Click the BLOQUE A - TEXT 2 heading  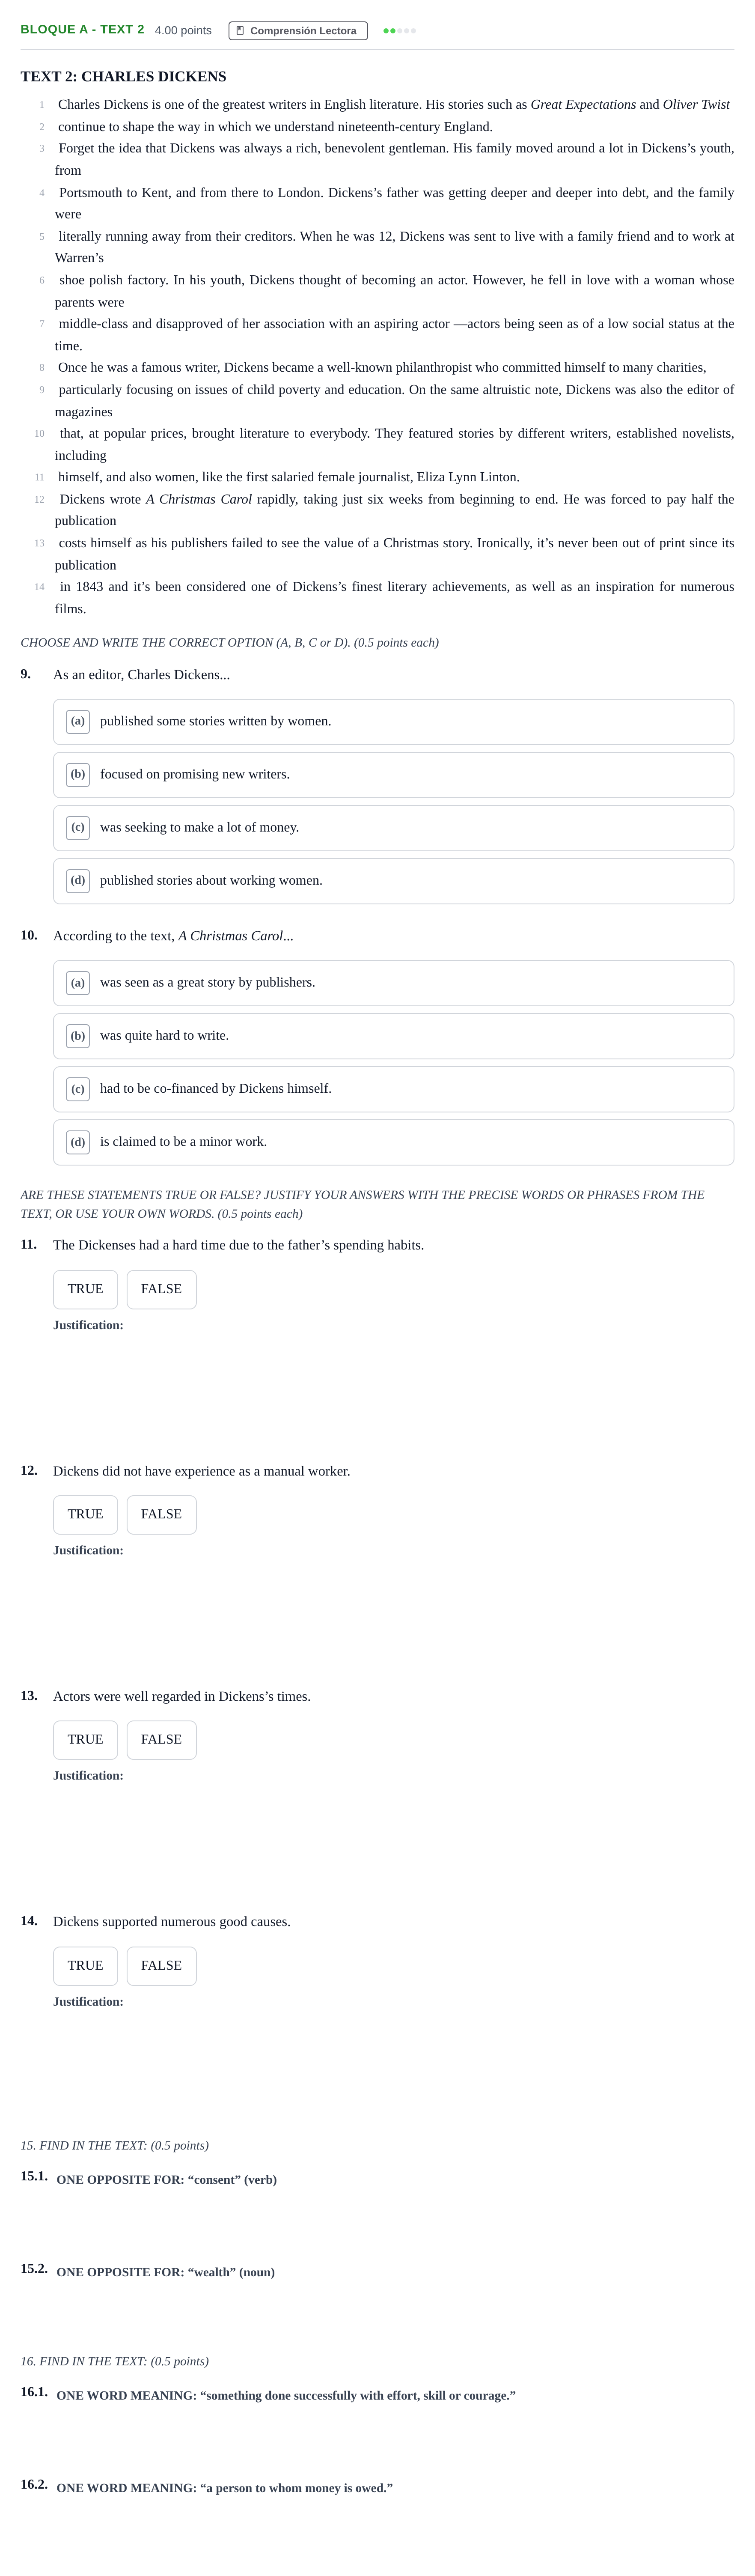[x=82, y=30]
